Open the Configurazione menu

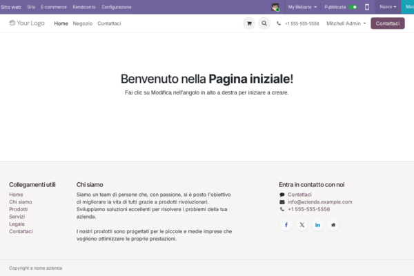point(117,7)
